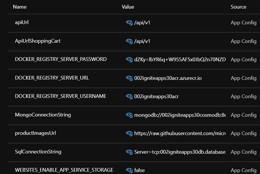
Task: Show the WEBSITES_ENABLE_APP_SERVICE_STORAGE value
Action: 129,170
